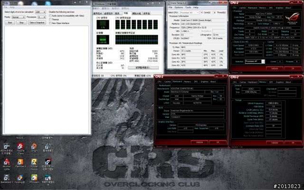Open the Tools menu in Core Temp
The image size is (304, 190).
click(x=188, y=8)
